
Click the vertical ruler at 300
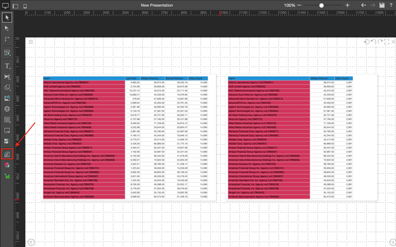[17, 98]
